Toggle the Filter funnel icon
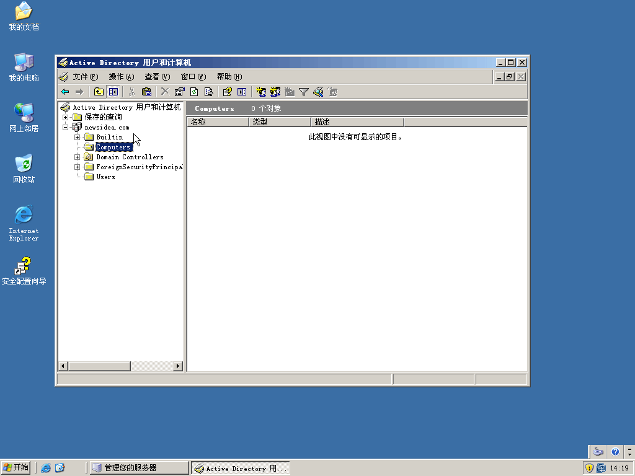This screenshot has width=635, height=476. (304, 92)
